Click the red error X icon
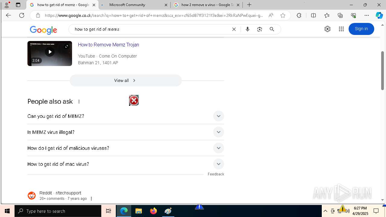 point(134,100)
